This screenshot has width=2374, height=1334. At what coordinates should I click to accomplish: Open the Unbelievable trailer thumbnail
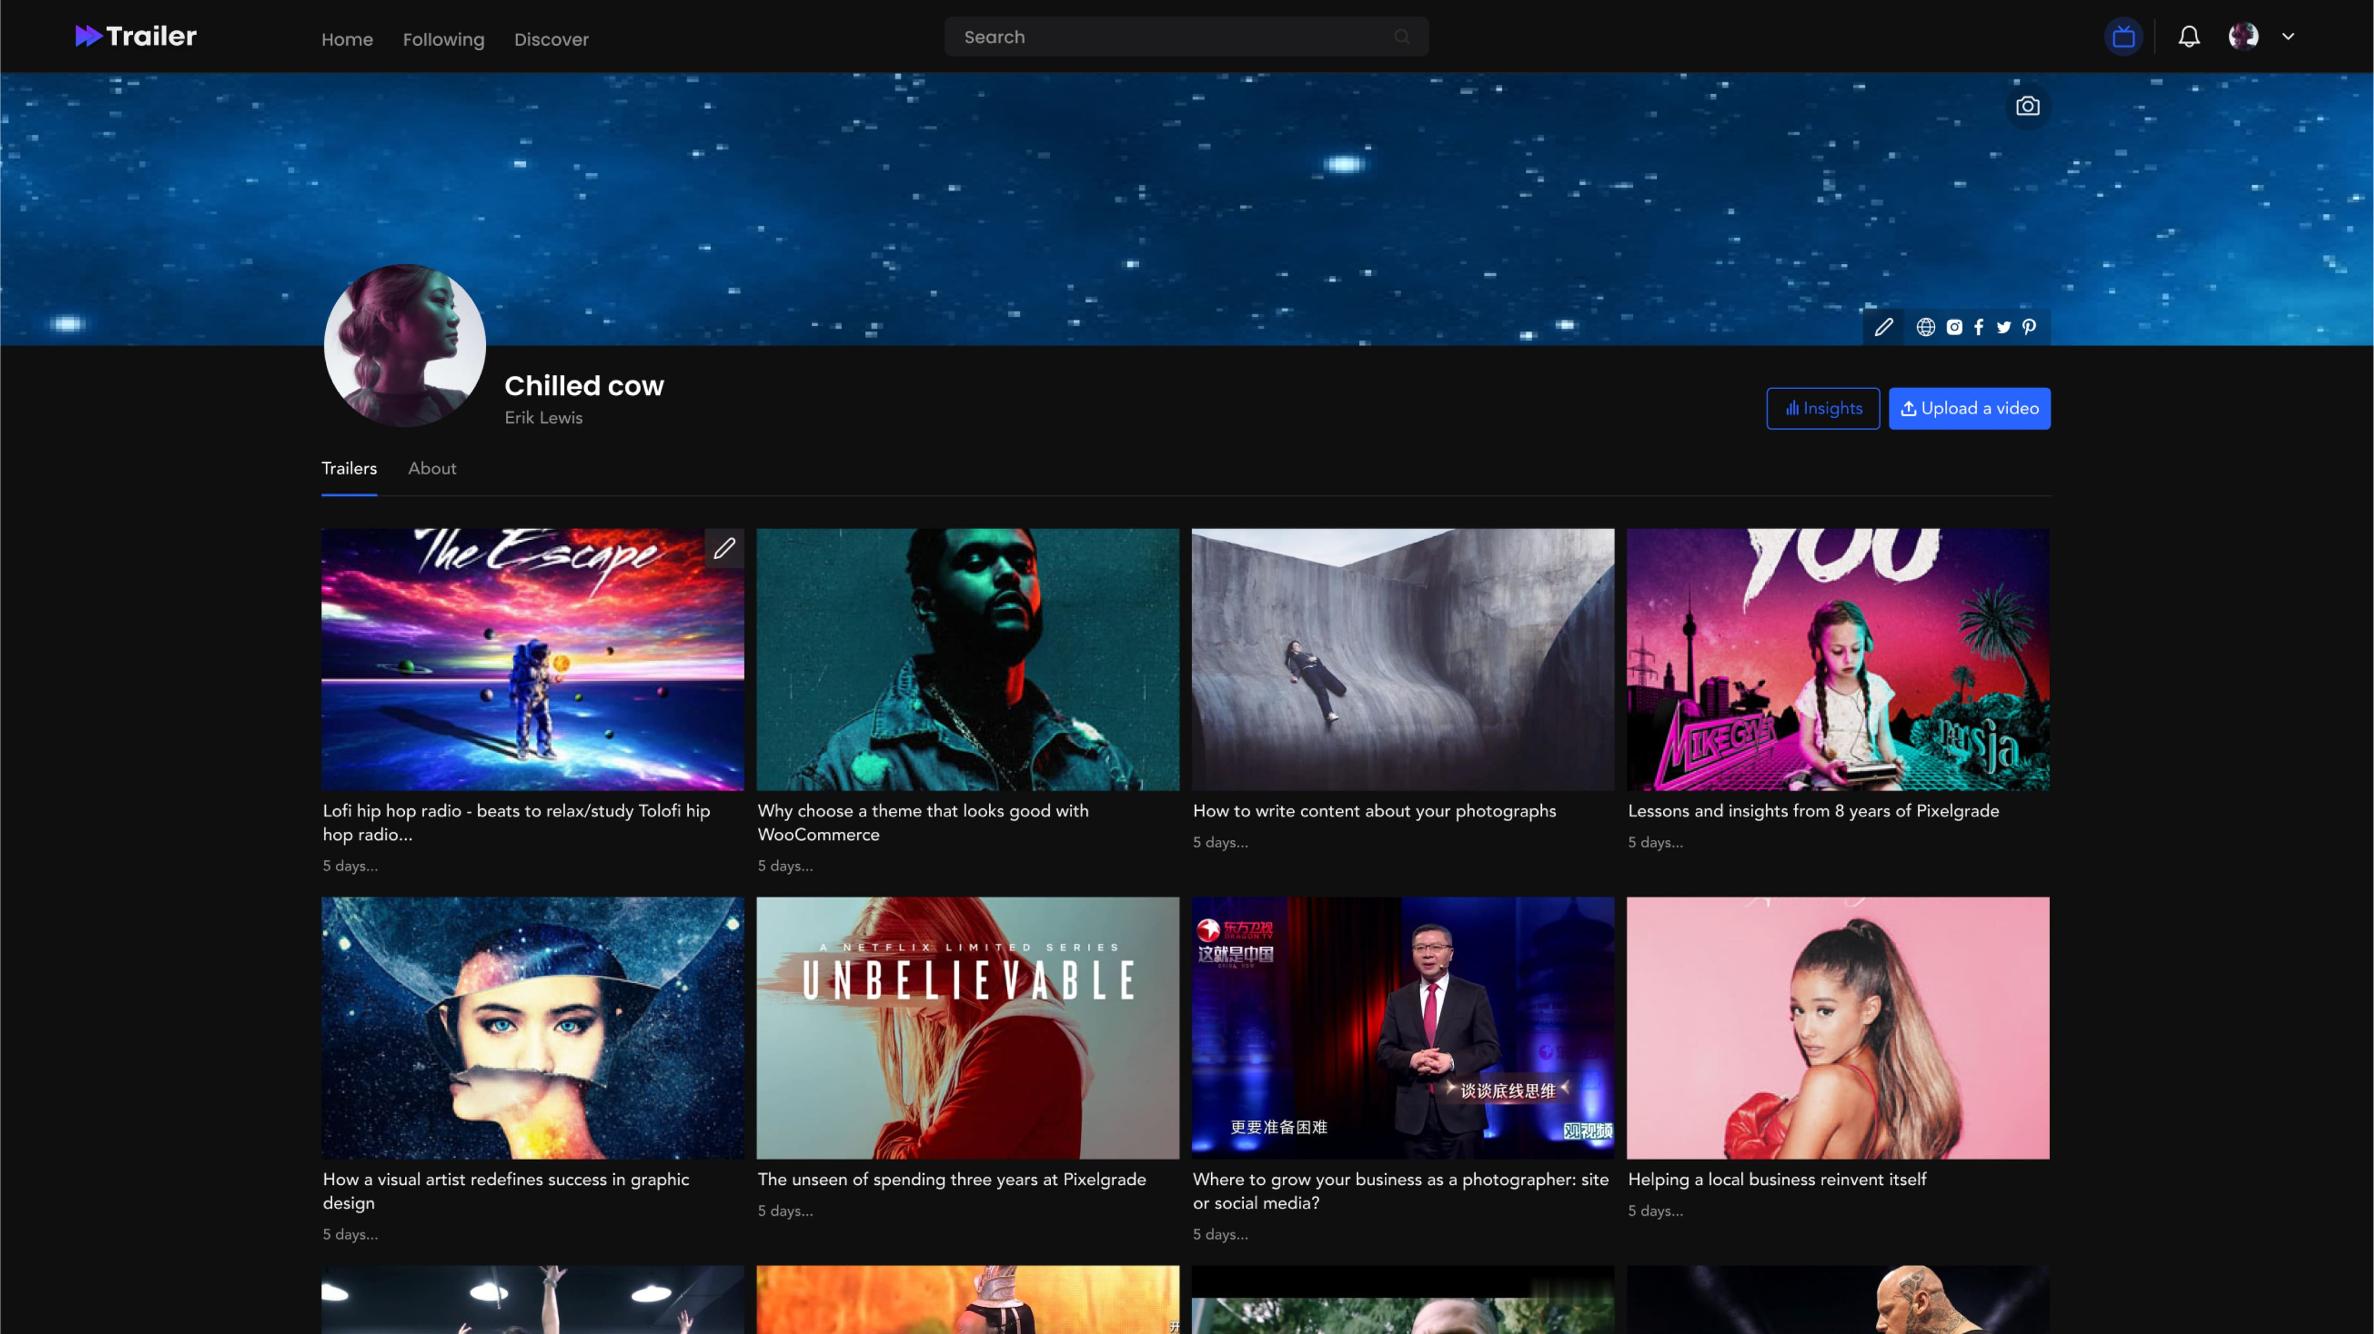pyautogui.click(x=968, y=1028)
